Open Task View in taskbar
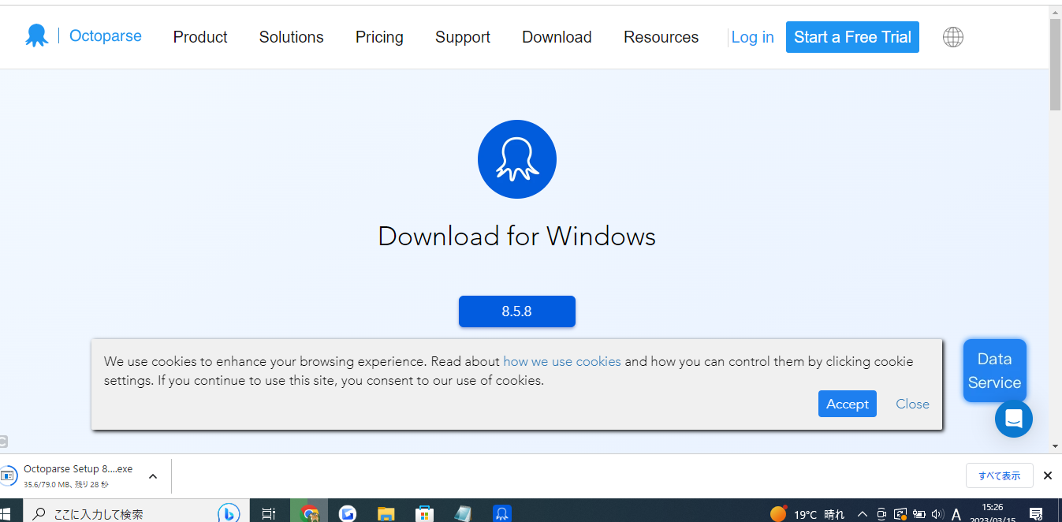 (269, 513)
